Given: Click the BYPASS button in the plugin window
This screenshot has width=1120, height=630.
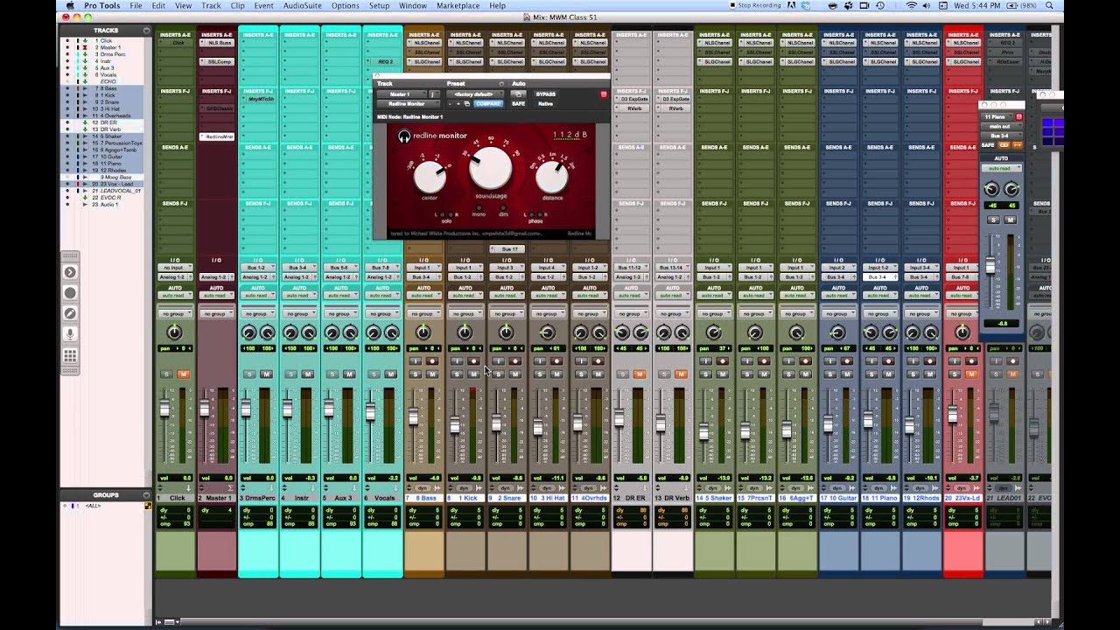Looking at the screenshot, I should (545, 94).
